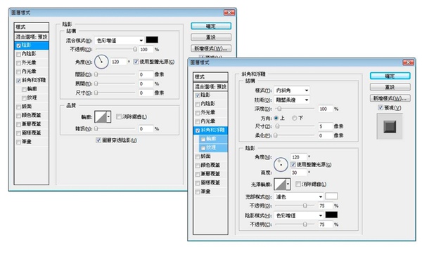The width and height of the screenshot is (422, 254).
Task: Click the white 亮部模式 highlight color swatch
Action: coord(331,196)
